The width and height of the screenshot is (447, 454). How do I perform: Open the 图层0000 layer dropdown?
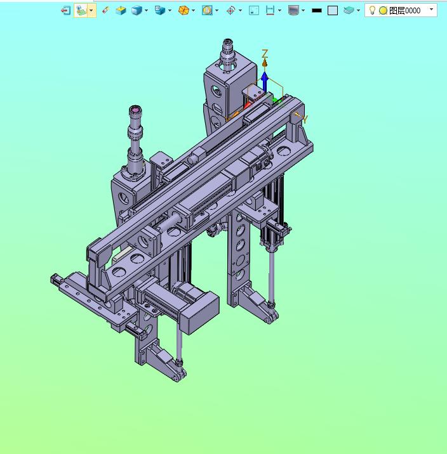tap(431, 10)
